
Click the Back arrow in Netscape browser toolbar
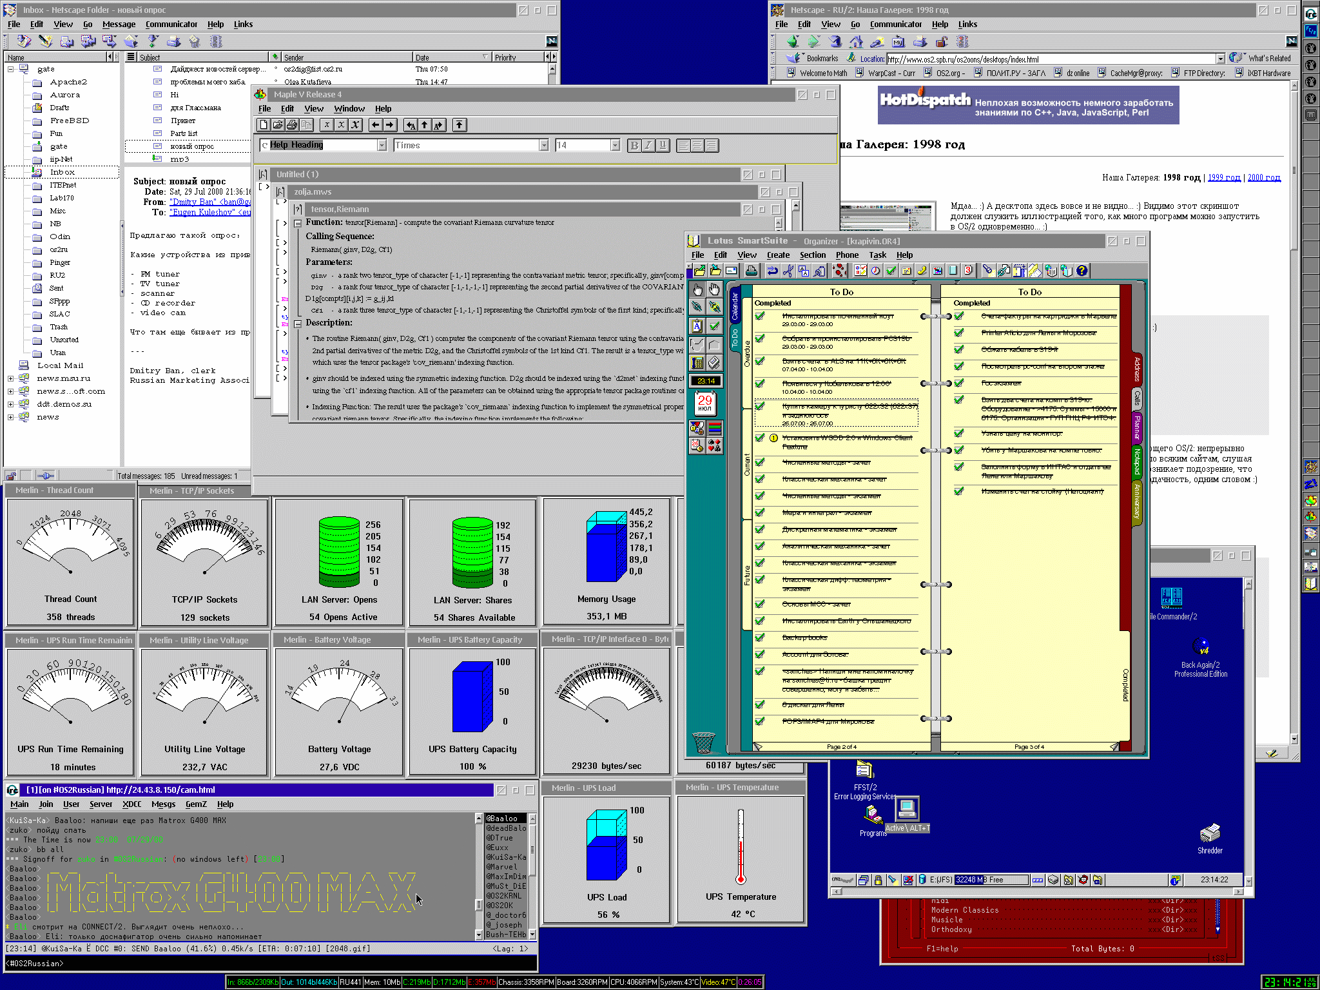pos(792,41)
